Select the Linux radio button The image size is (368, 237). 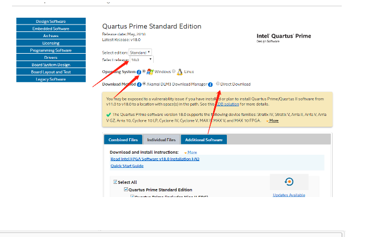pyautogui.click(x=174, y=71)
